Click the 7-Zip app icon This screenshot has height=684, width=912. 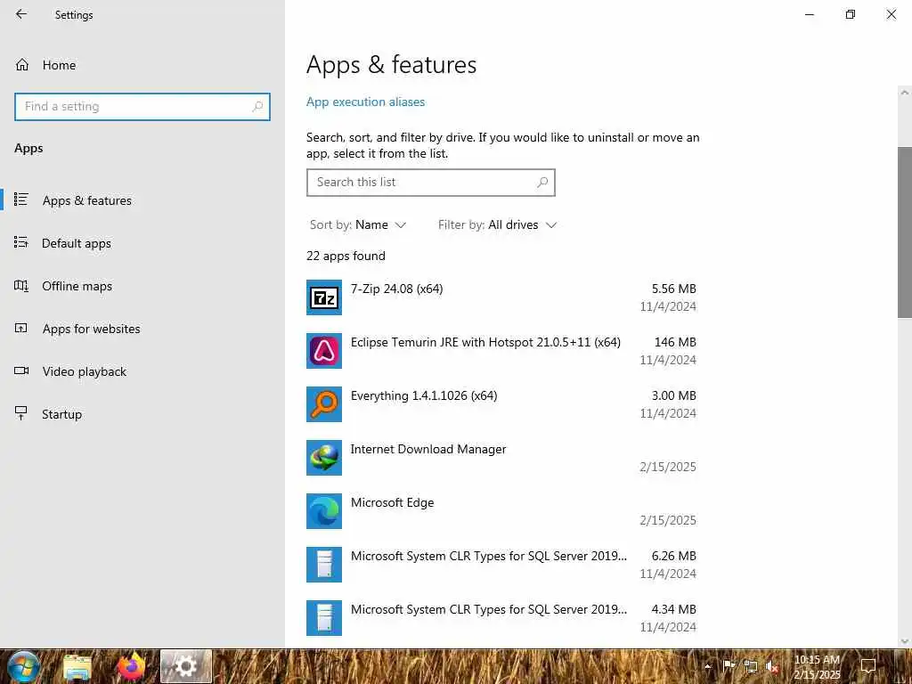click(x=324, y=297)
